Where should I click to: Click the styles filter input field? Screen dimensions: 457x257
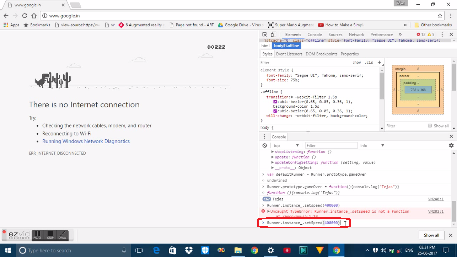[x=304, y=62]
